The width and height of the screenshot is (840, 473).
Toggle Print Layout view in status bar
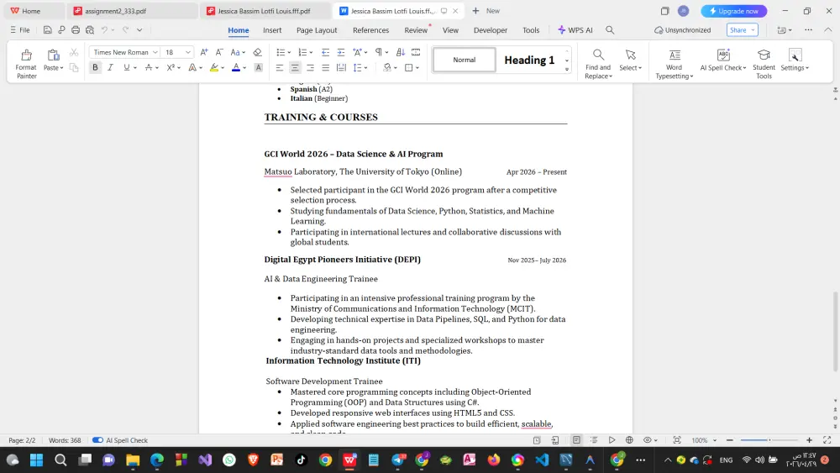pos(576,439)
